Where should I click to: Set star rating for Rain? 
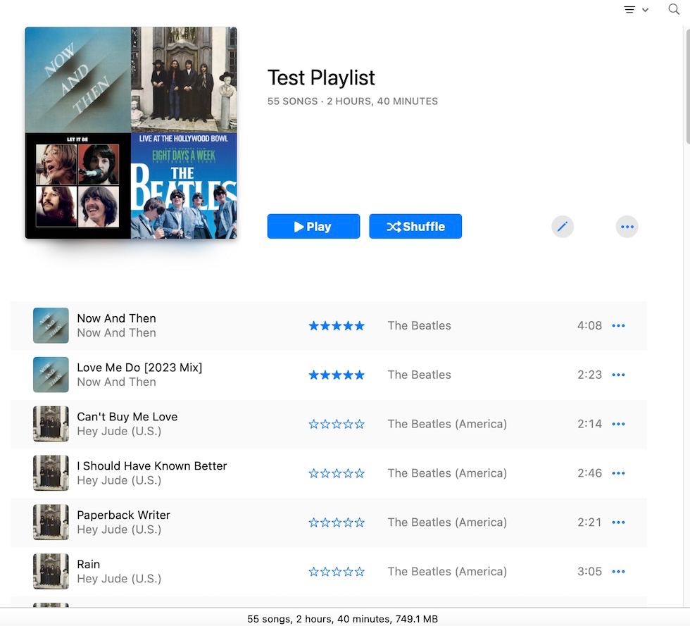tap(337, 572)
